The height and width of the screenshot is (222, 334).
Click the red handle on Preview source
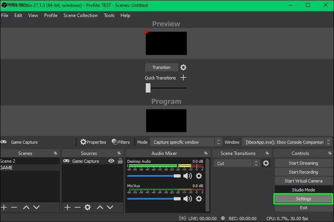coord(146,32)
